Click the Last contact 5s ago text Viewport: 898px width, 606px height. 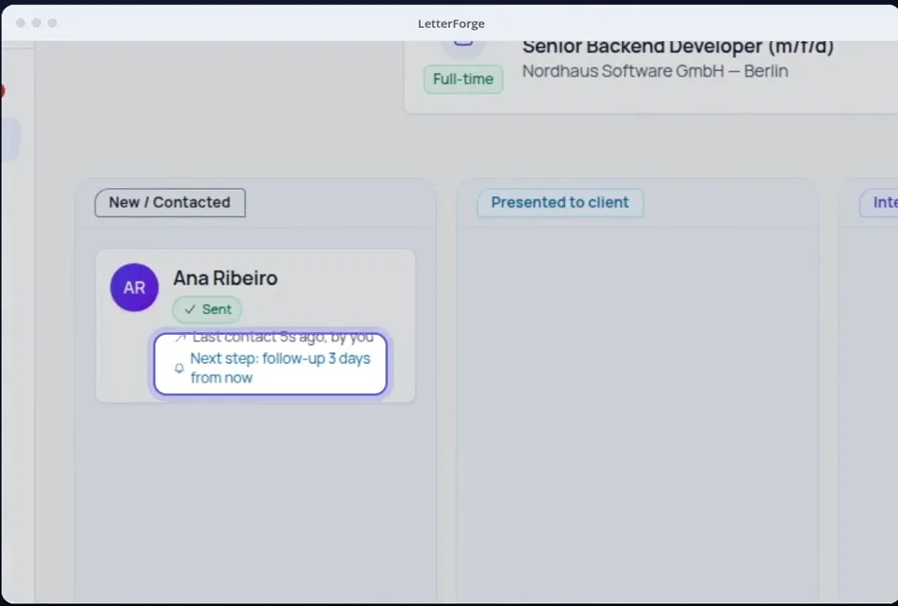282,338
